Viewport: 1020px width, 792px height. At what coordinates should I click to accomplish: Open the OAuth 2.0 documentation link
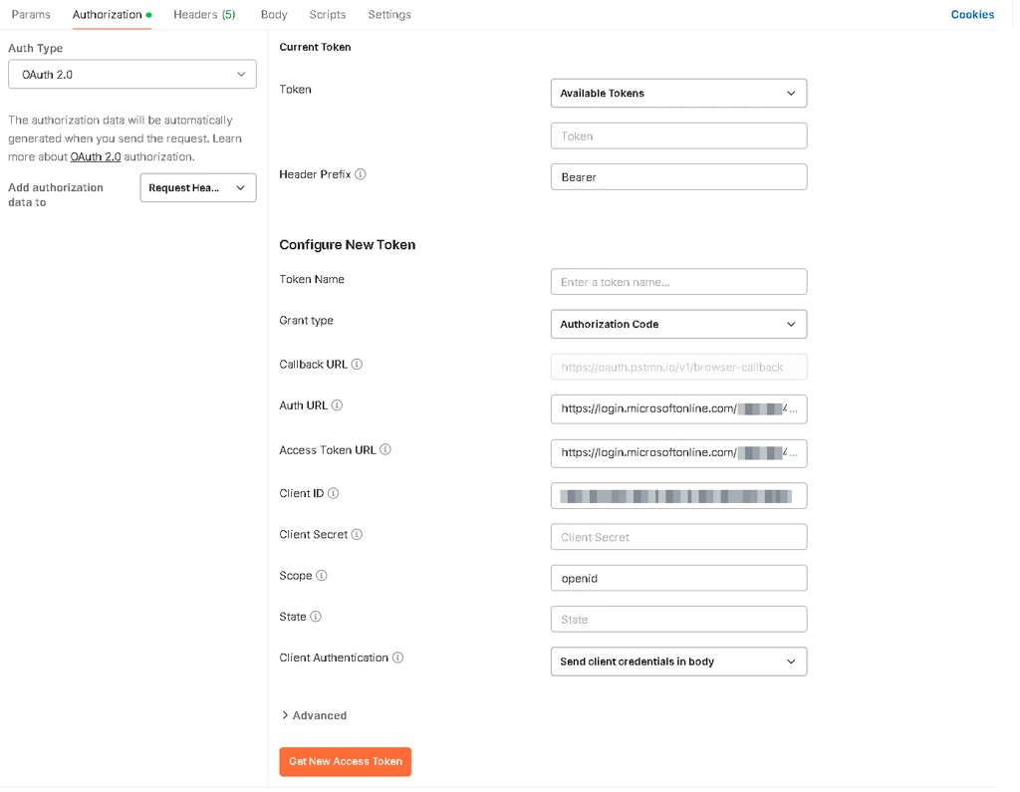click(95, 156)
